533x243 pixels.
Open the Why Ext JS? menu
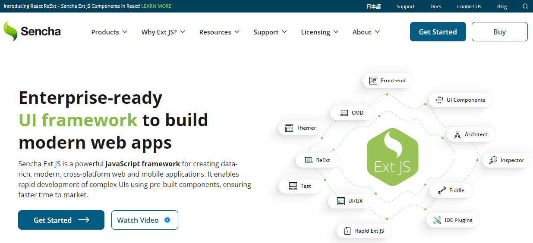163,32
